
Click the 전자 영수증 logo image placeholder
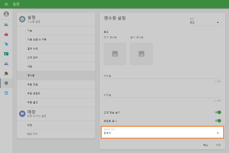[x=115, y=54]
